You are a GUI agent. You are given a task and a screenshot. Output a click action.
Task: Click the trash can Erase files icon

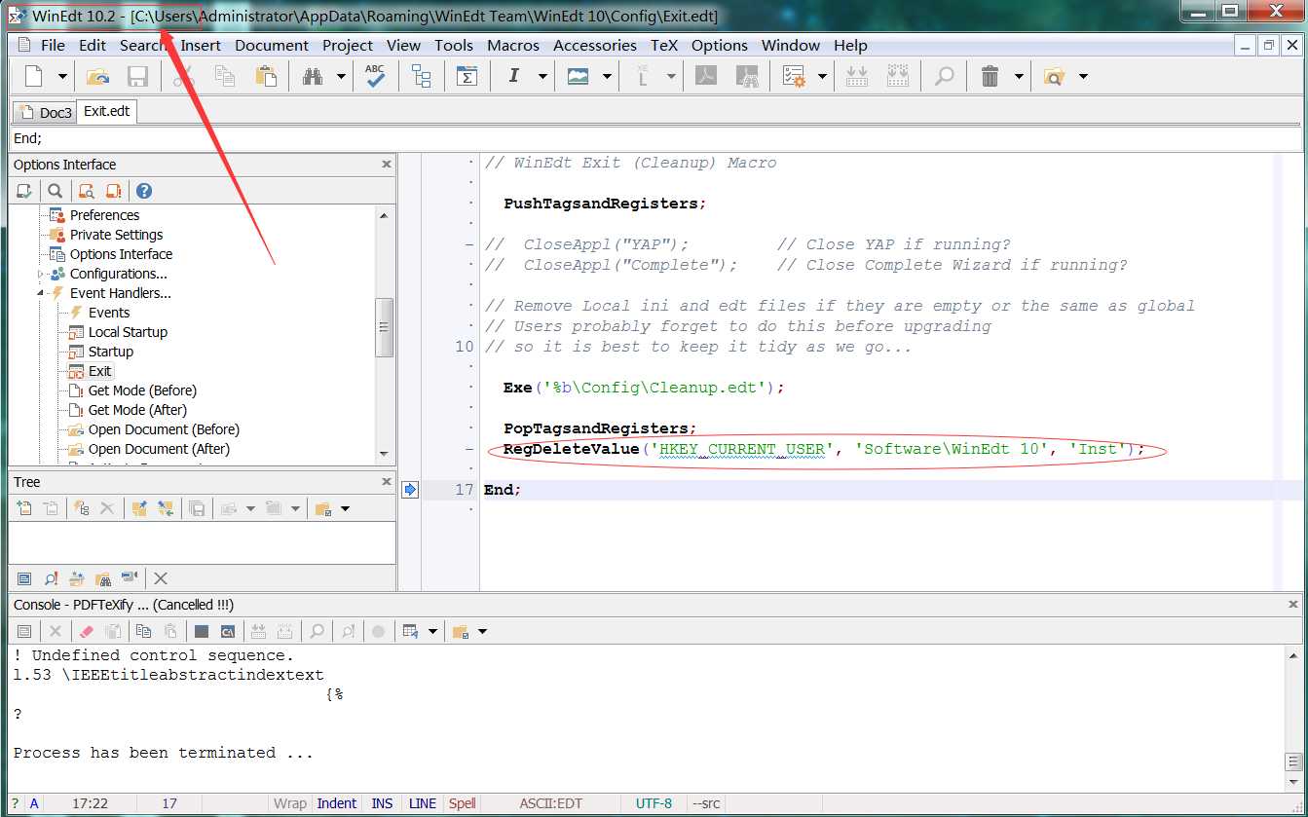tap(990, 76)
